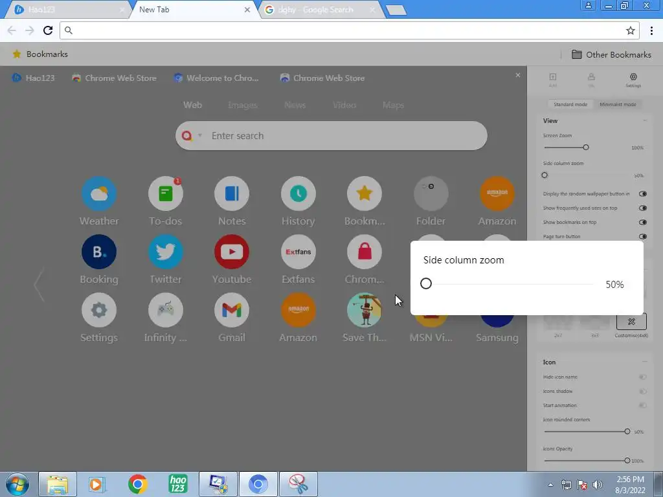Switch to the Images search tab
The image size is (663, 497).
(x=242, y=105)
